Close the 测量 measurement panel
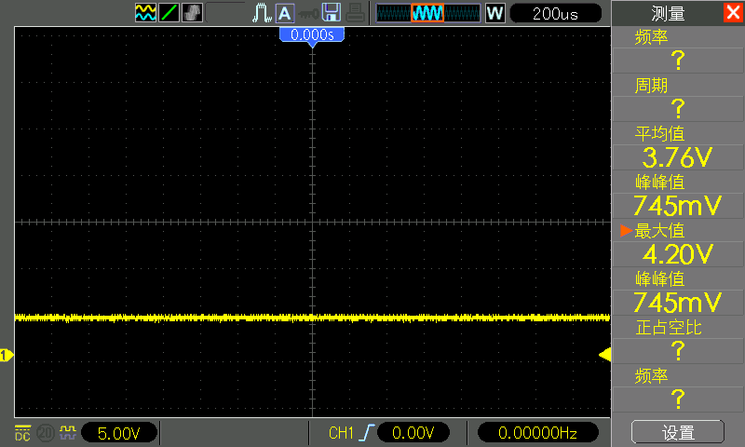The height and width of the screenshot is (447, 745). 733,13
